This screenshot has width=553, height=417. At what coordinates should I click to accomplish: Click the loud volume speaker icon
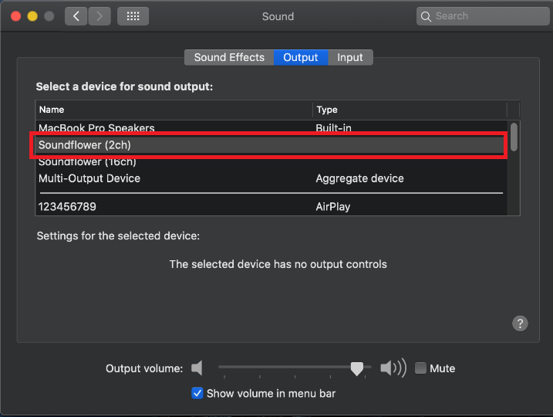pyautogui.click(x=393, y=368)
